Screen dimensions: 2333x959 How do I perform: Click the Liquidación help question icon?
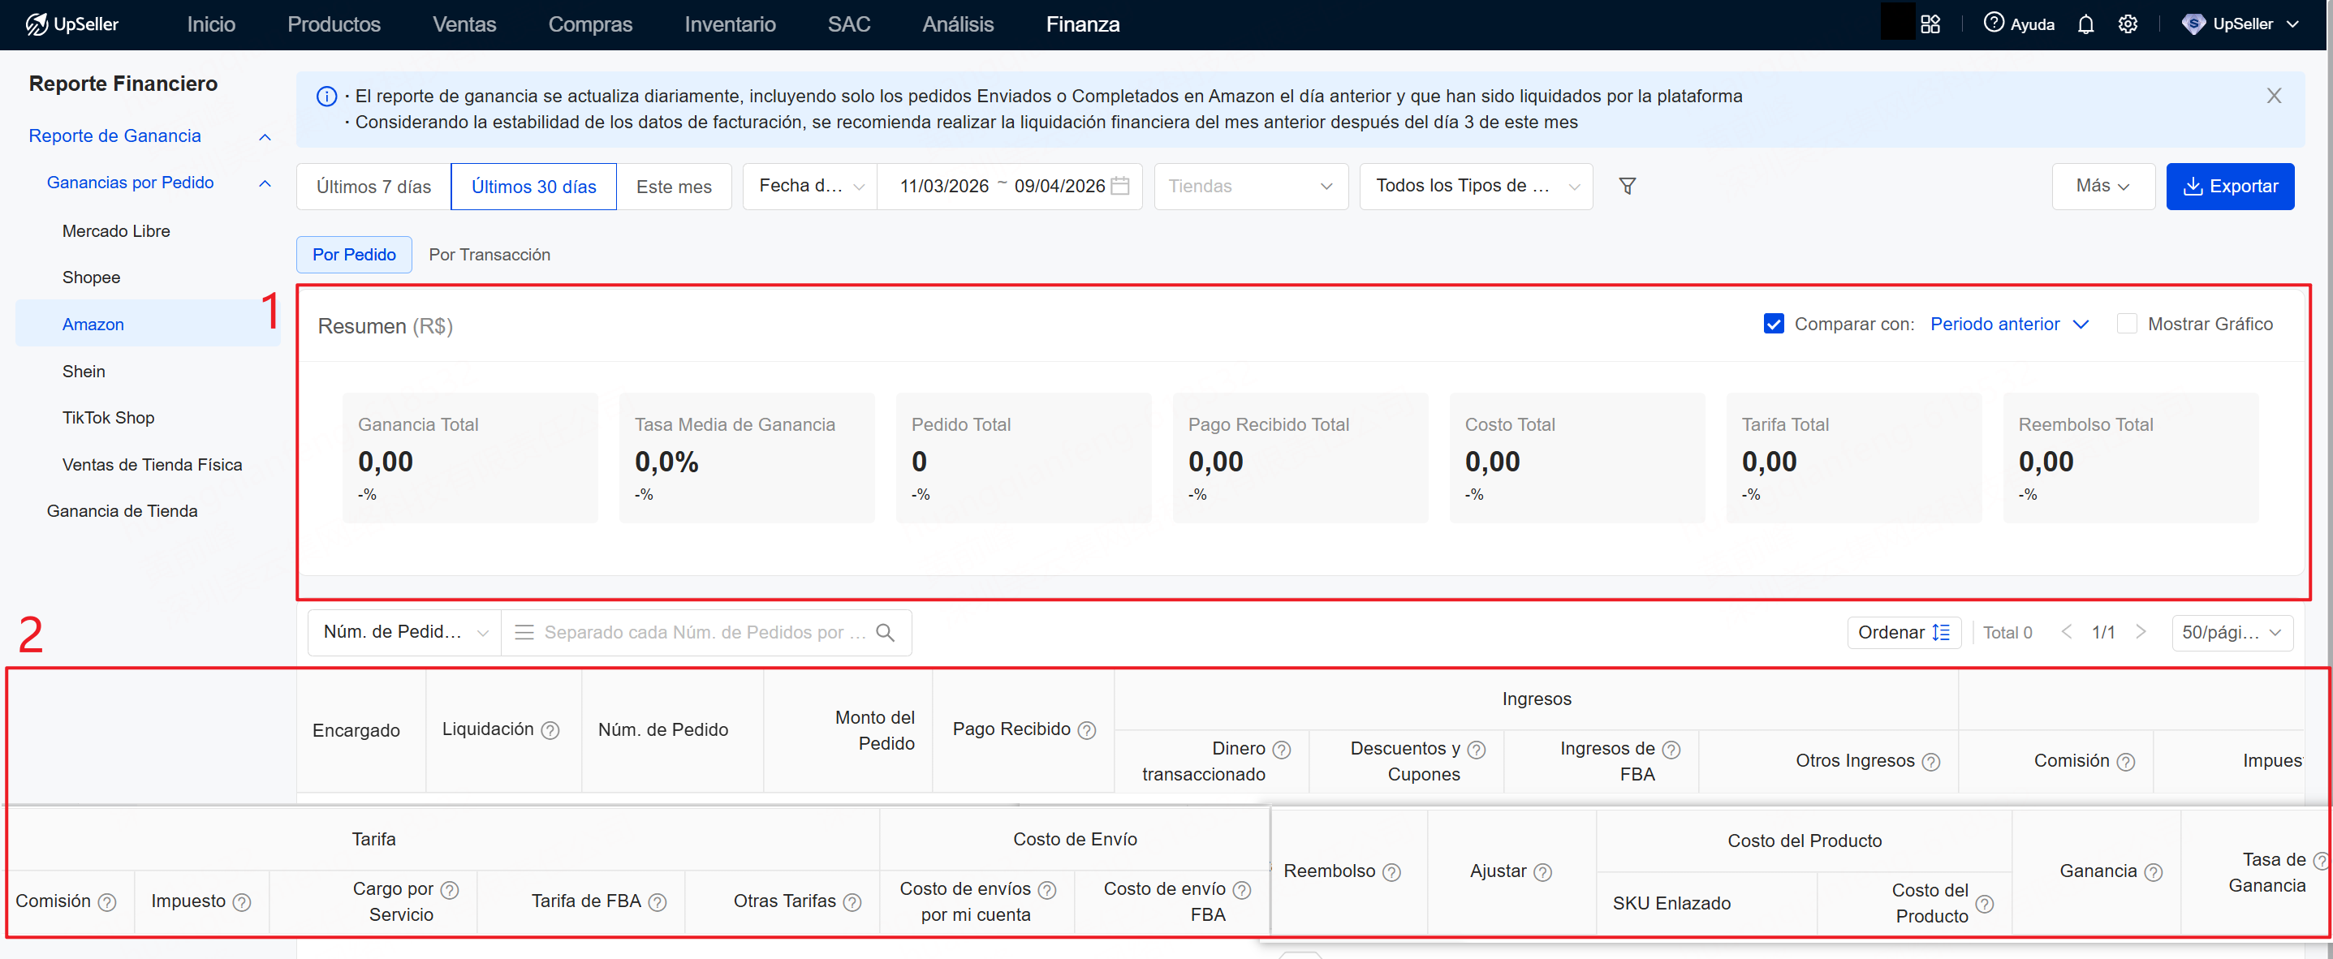(x=550, y=730)
